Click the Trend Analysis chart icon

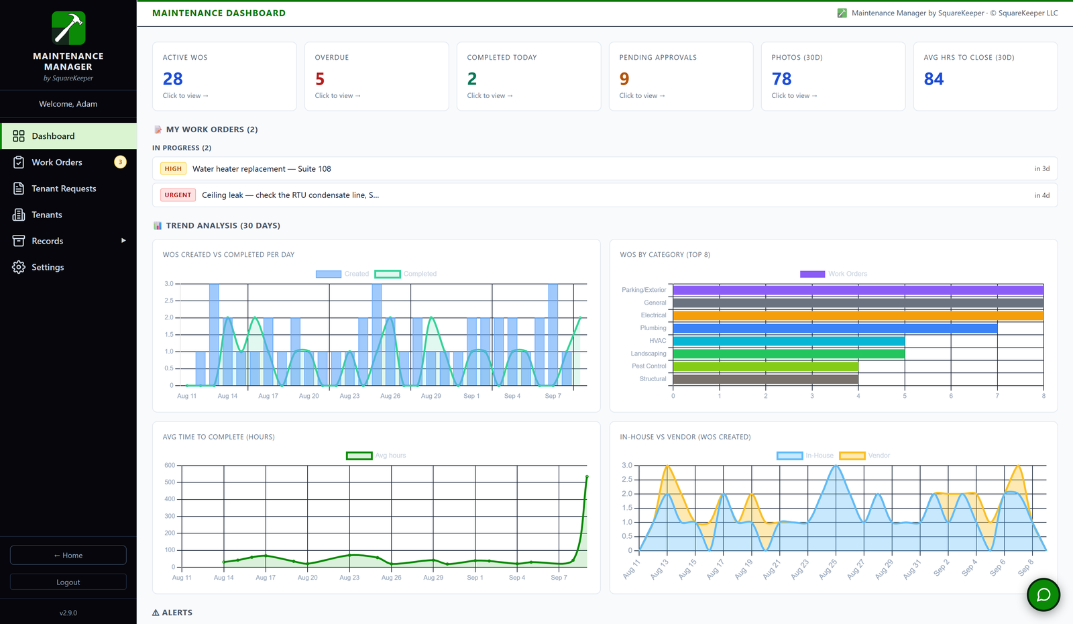158,225
